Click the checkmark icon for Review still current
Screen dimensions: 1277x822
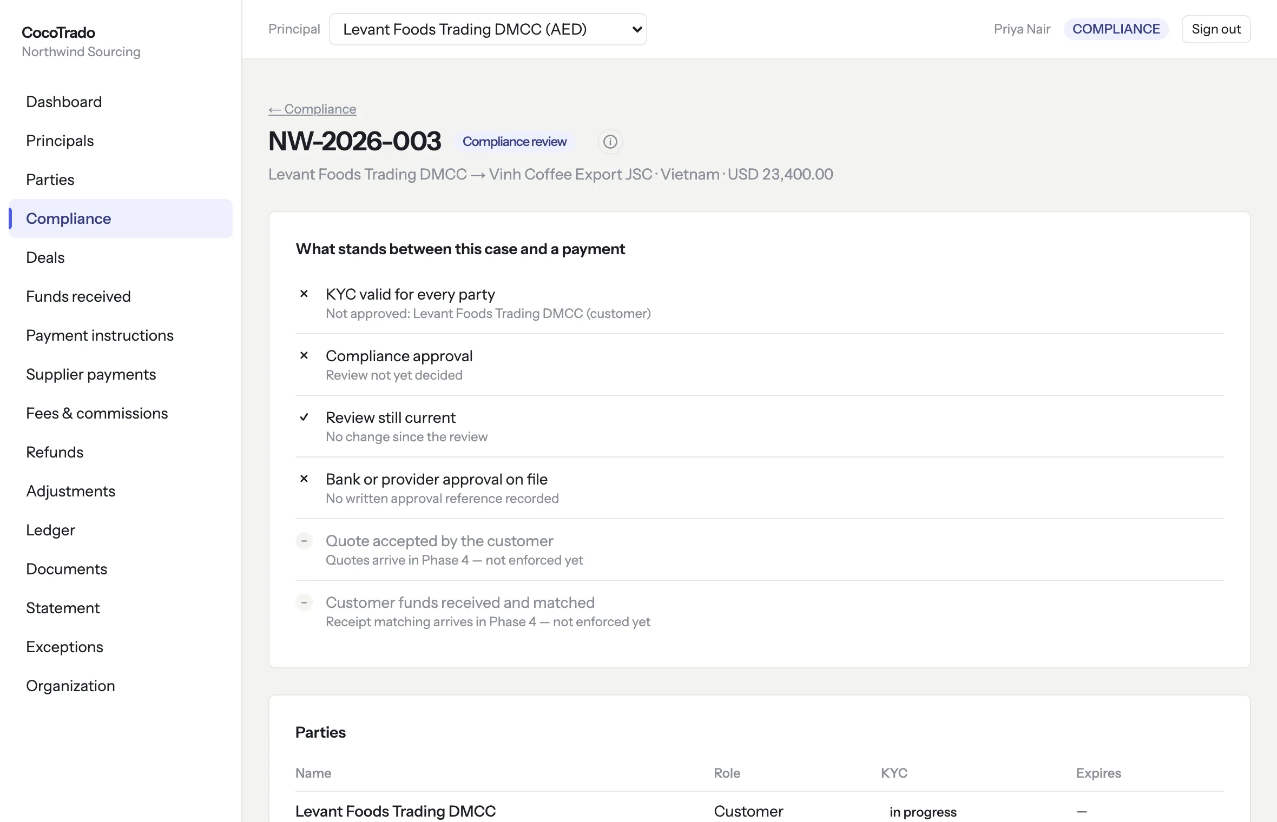pyautogui.click(x=304, y=417)
